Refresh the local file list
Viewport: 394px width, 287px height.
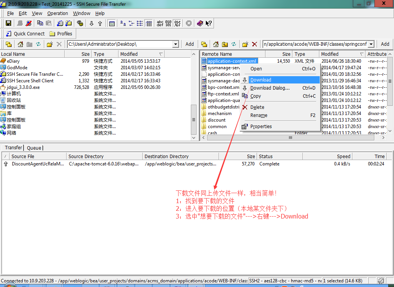coord(38,44)
